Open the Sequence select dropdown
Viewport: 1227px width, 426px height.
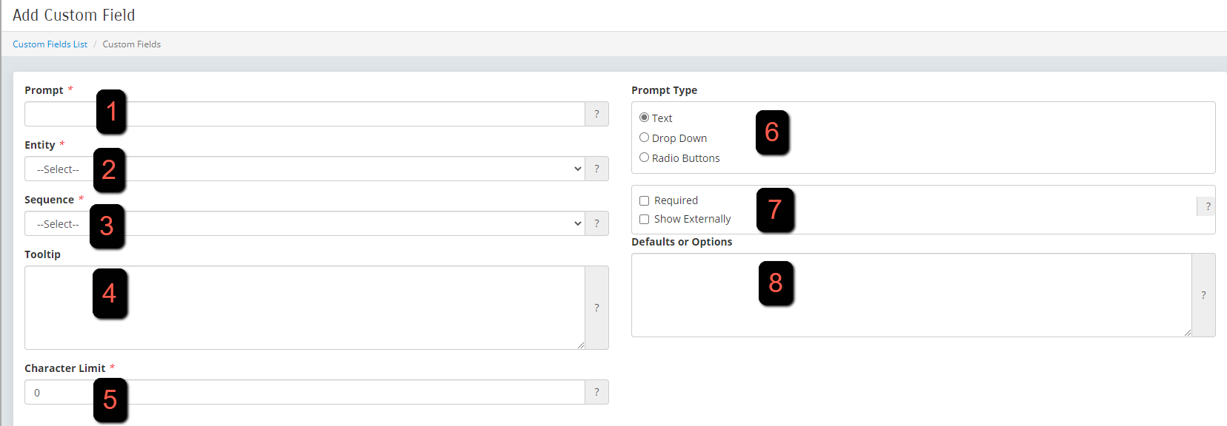coord(305,223)
